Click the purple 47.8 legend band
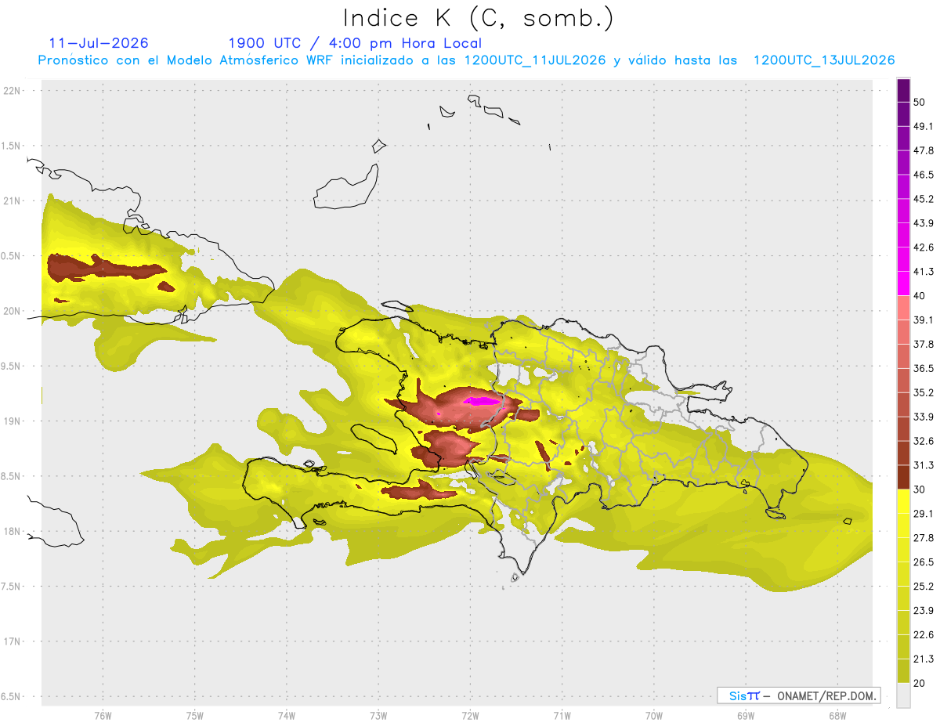This screenshot has height=726, width=940. point(903,139)
